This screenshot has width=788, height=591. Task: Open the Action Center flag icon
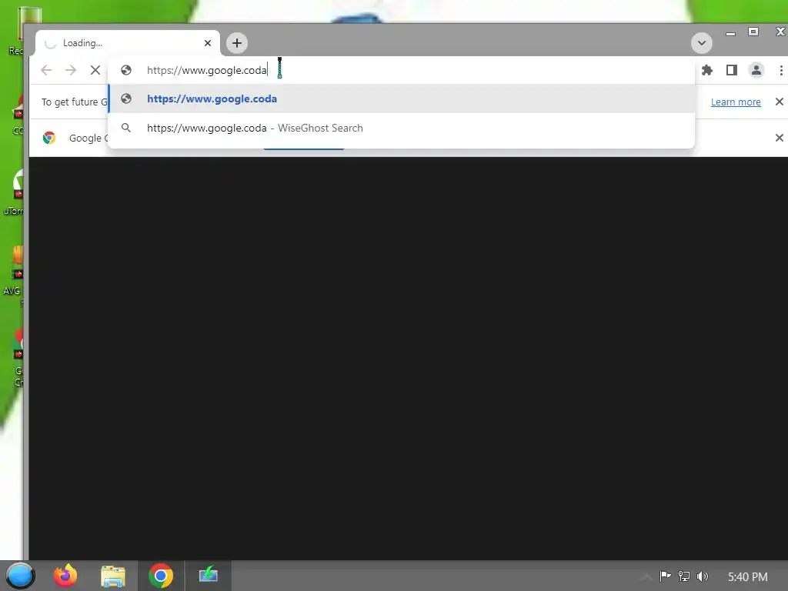coord(665,576)
